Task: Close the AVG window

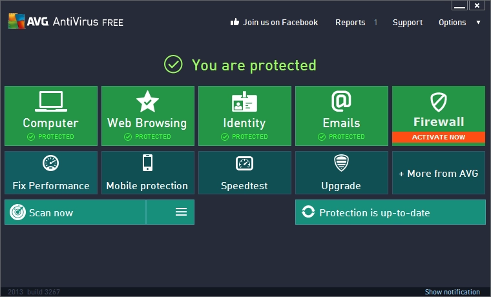Action: click(477, 5)
